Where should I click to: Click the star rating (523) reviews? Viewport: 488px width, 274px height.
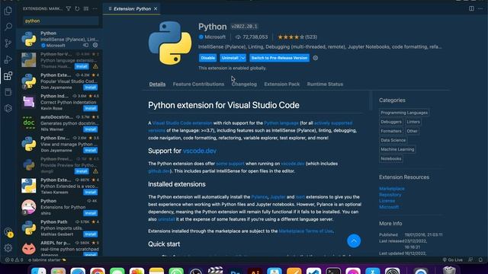(x=297, y=37)
